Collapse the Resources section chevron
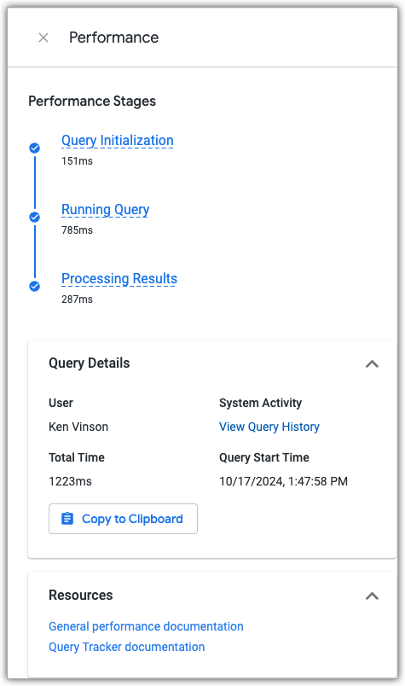Viewport: 405px width, 686px height. [x=372, y=596]
